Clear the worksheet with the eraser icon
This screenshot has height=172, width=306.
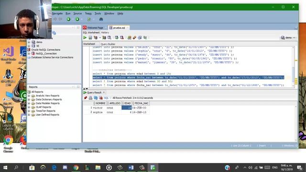point(134,38)
